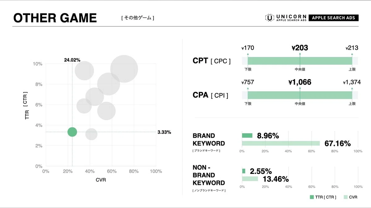The image size is (371, 208).
Task: Click the APPLE SEARCH ADS black badge
Action: pyautogui.click(x=333, y=18)
